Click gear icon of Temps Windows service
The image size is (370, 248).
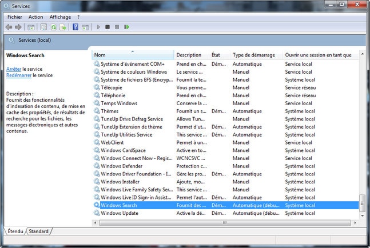coord(97,103)
